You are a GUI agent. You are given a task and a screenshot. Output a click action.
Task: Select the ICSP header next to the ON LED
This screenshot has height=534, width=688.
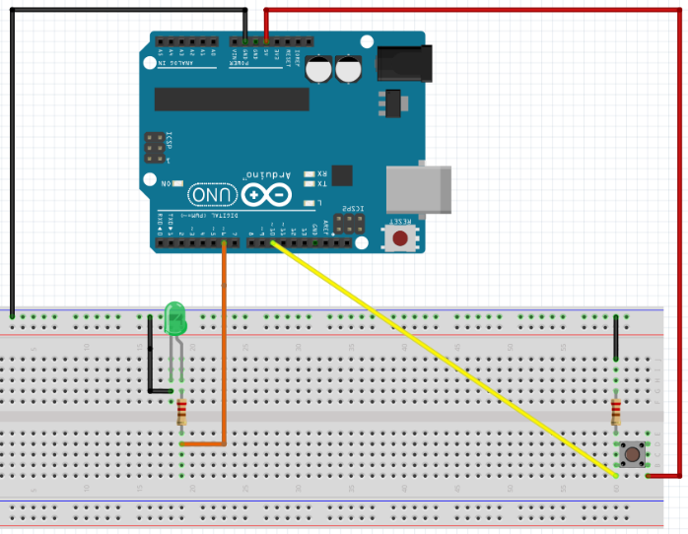(x=155, y=147)
